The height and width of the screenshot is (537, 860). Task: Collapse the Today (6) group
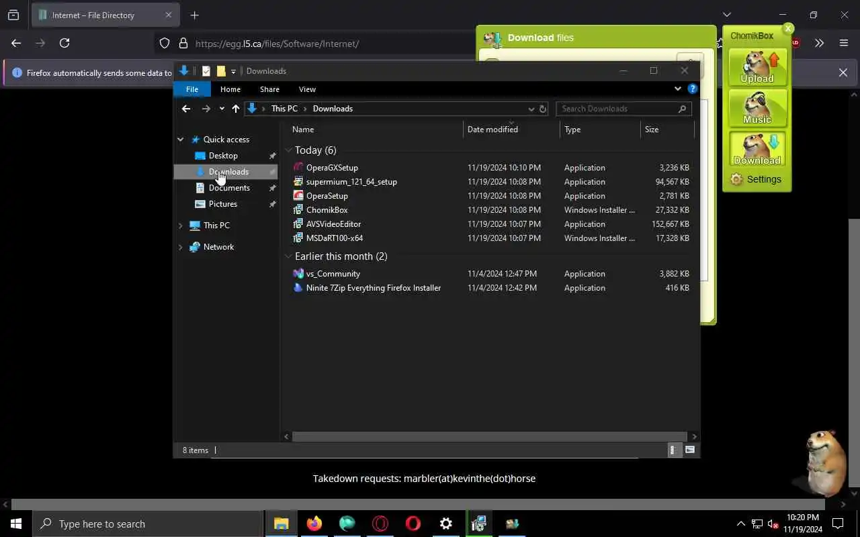(x=289, y=150)
